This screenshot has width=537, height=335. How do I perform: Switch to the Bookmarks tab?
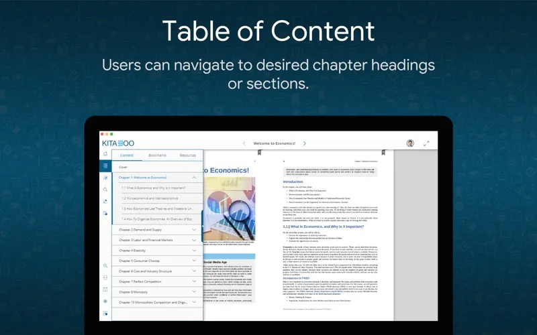tap(157, 155)
